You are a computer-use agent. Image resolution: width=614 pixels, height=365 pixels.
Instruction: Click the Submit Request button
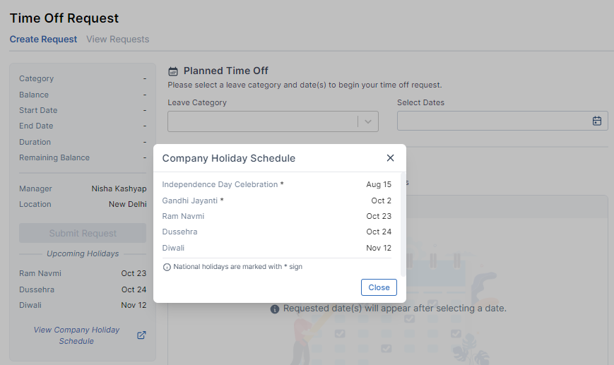pyautogui.click(x=83, y=233)
